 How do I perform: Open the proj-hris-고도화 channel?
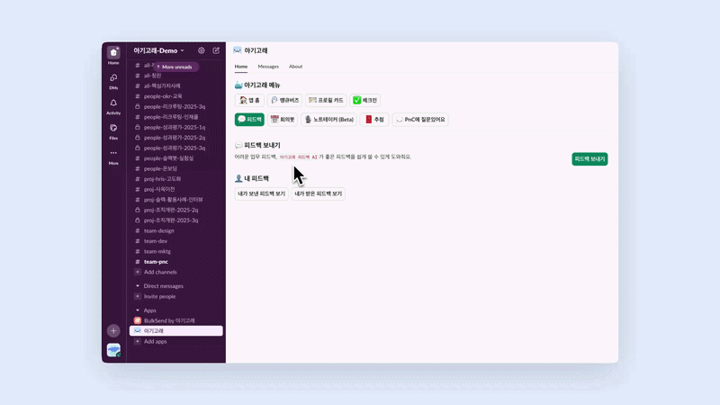[x=176, y=179]
